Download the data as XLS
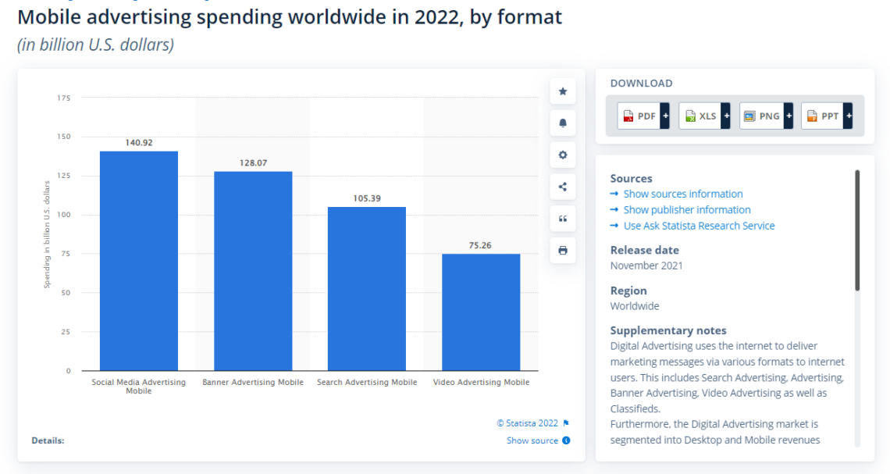 click(x=699, y=115)
